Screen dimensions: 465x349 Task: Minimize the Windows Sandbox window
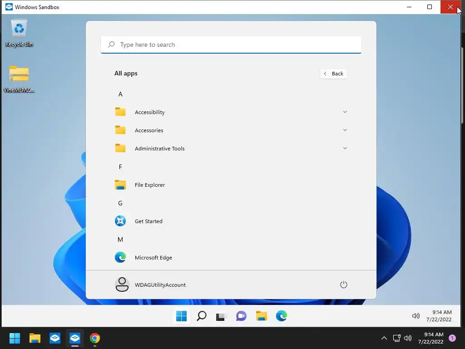(409, 7)
